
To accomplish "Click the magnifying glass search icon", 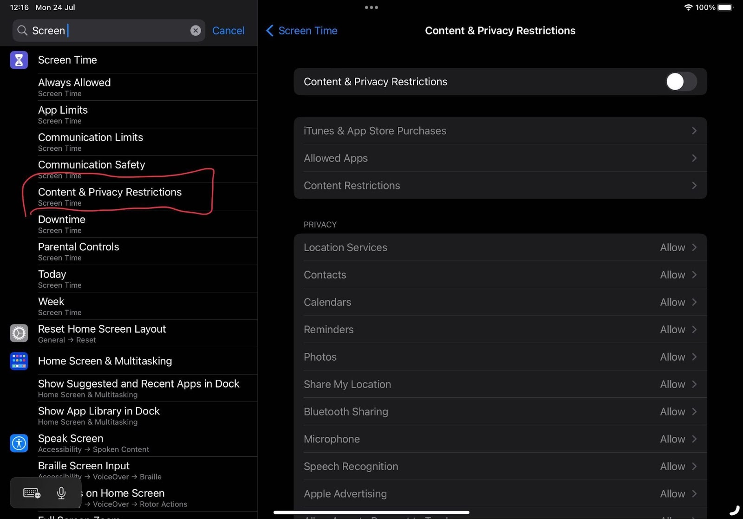I will coord(22,31).
